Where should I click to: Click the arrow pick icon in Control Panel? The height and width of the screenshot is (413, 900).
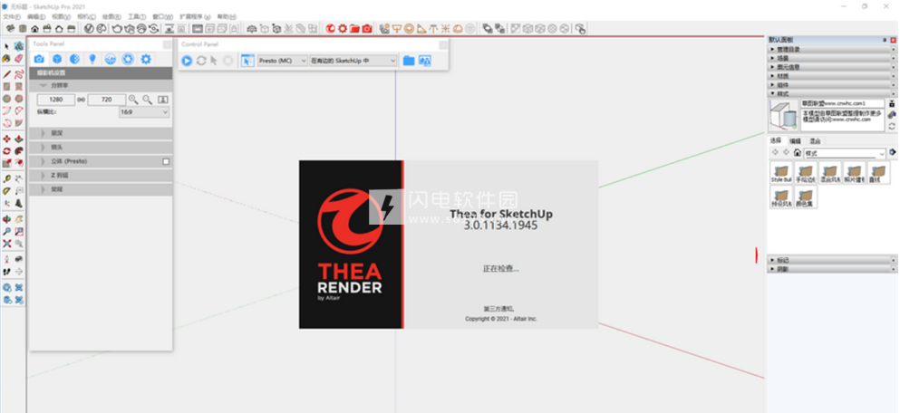[214, 60]
